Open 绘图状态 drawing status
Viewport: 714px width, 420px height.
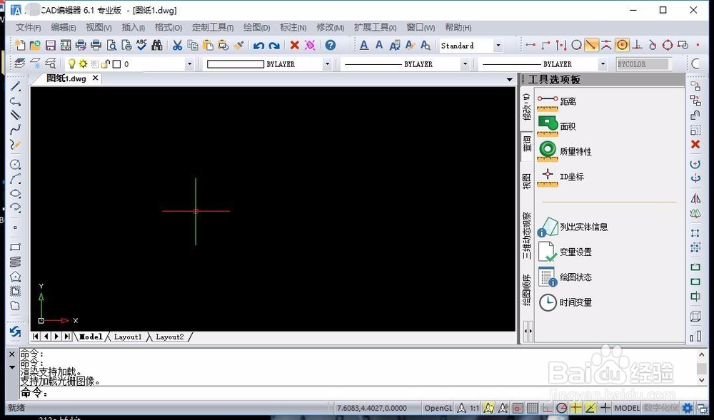click(564, 277)
